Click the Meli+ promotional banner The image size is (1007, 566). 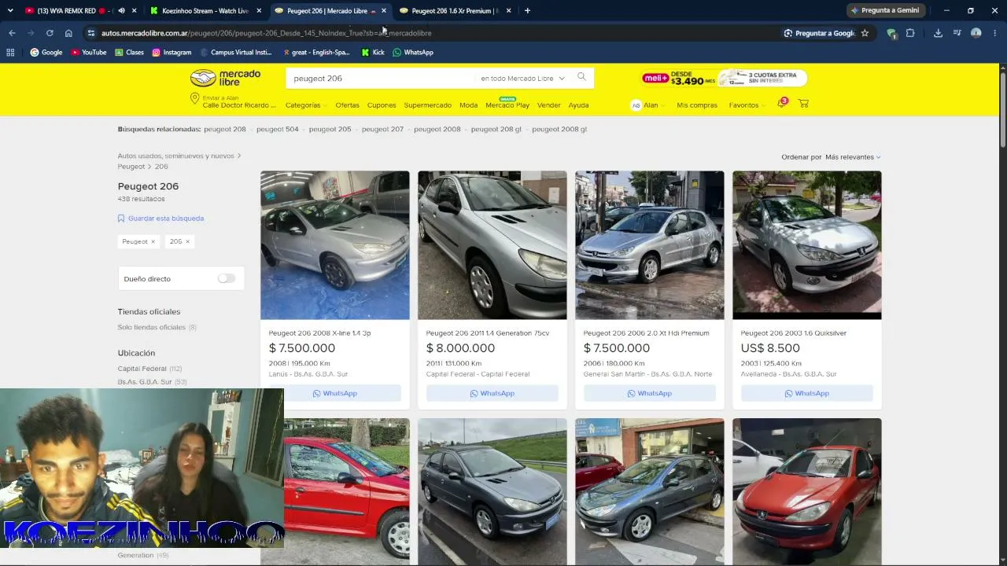(725, 78)
